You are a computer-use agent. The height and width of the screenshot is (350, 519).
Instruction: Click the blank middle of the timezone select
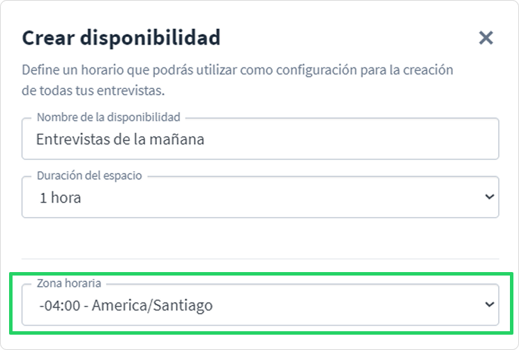(x=347, y=305)
